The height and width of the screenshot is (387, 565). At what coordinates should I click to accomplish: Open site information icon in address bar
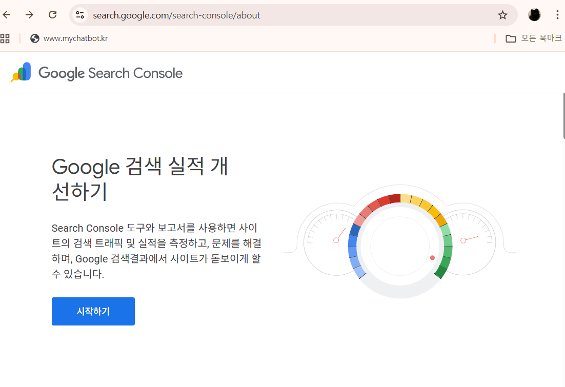[x=80, y=15]
